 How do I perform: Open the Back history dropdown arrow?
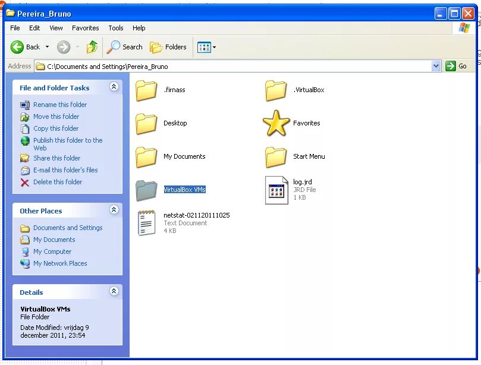(47, 47)
